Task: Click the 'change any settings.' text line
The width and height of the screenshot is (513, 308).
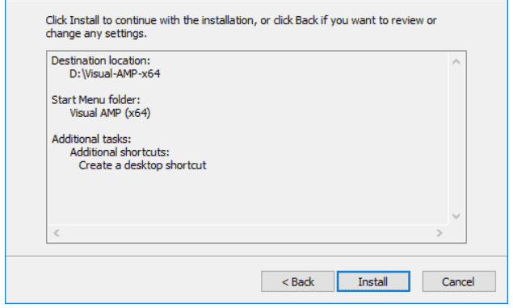Action: click(x=96, y=33)
